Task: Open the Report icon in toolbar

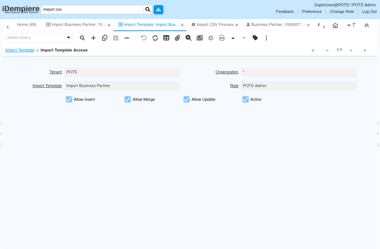Action: click(200, 38)
